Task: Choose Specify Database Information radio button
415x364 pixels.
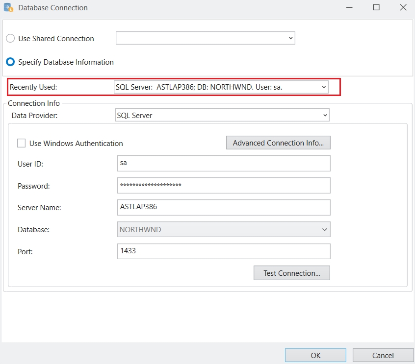Action: coord(10,62)
